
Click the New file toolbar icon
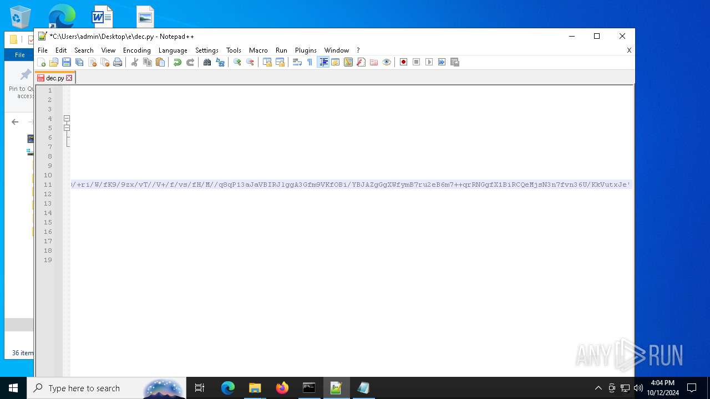click(41, 62)
